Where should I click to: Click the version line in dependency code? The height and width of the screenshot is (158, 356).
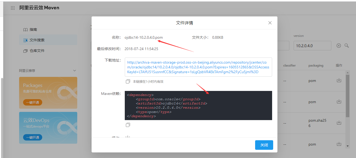pyautogui.click(x=168, y=108)
